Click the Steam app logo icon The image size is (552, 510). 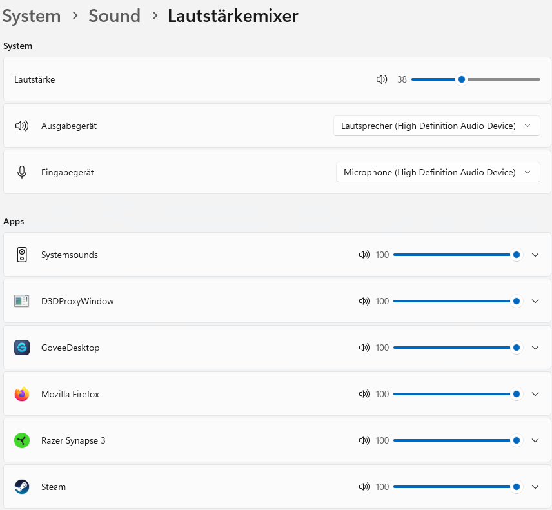point(22,487)
